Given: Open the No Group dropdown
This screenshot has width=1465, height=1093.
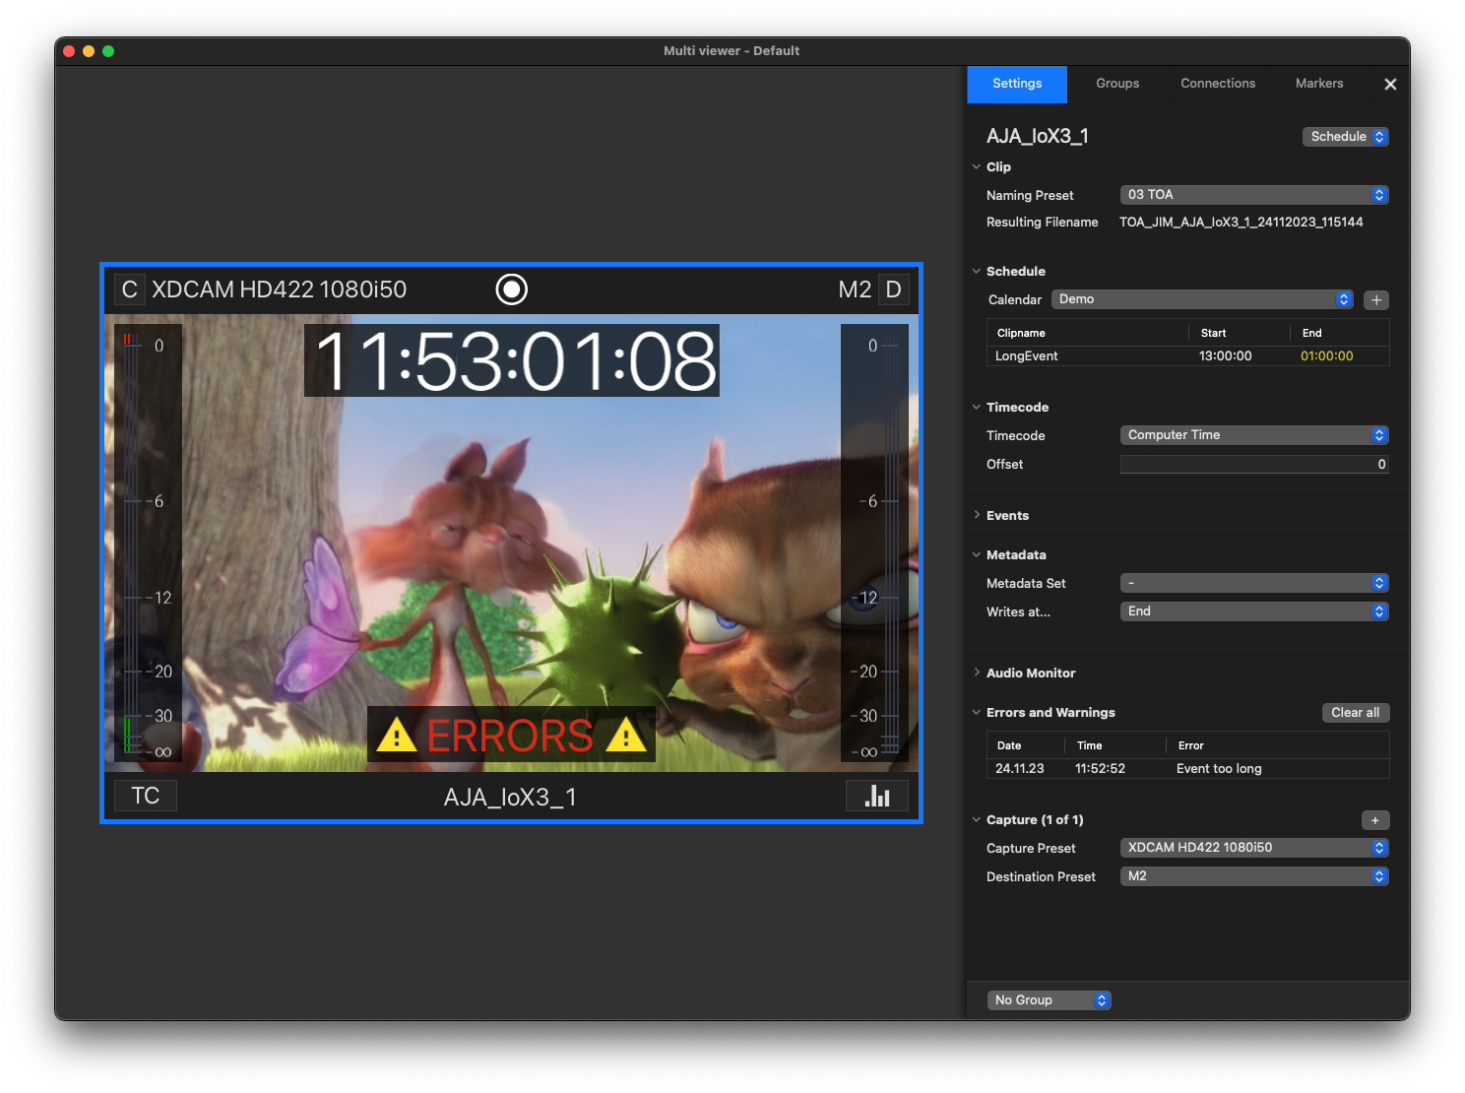Looking at the screenshot, I should pyautogui.click(x=1050, y=1000).
